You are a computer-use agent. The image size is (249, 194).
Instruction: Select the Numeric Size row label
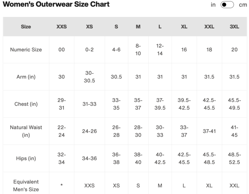tap(26, 50)
